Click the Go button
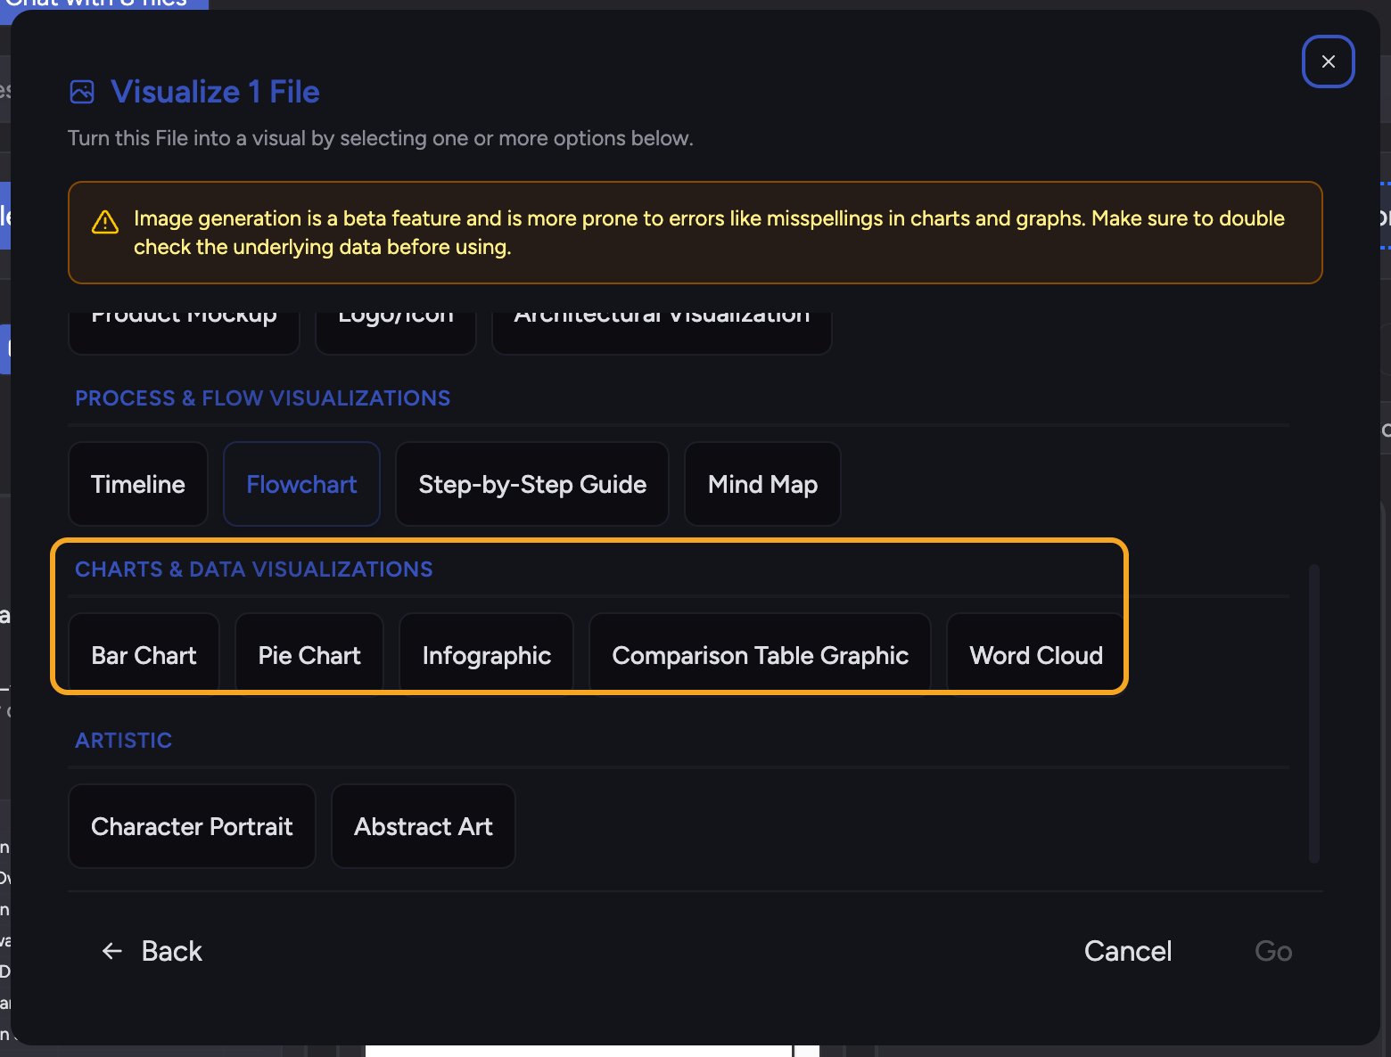This screenshot has width=1391, height=1057. tap(1273, 951)
